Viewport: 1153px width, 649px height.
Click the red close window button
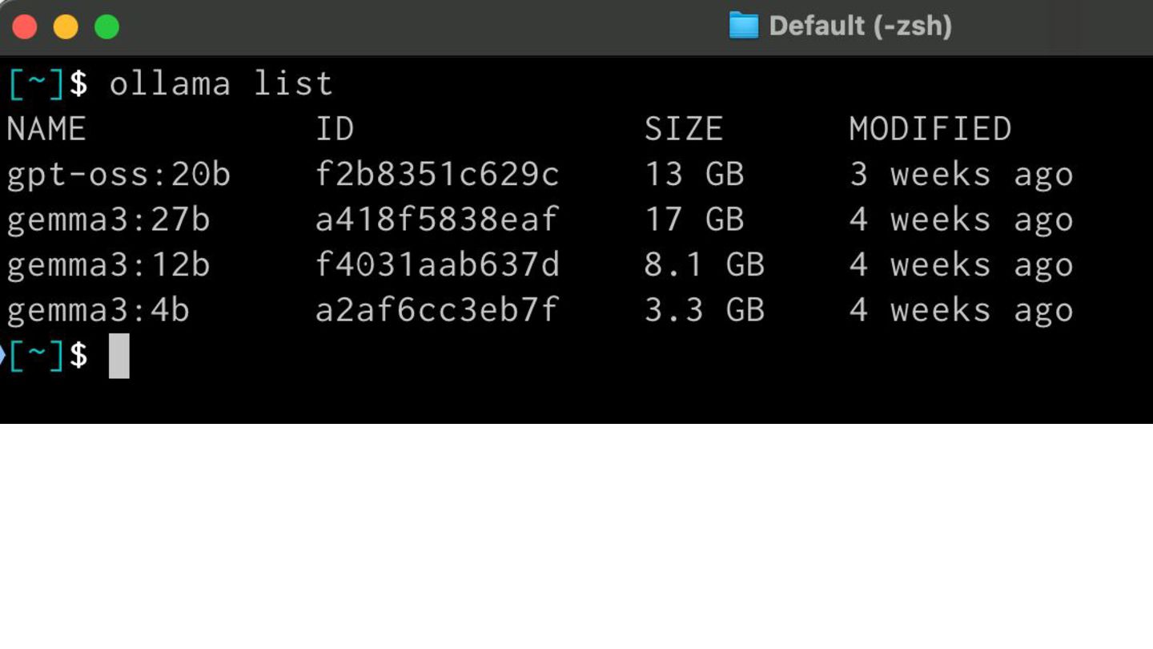(25, 26)
